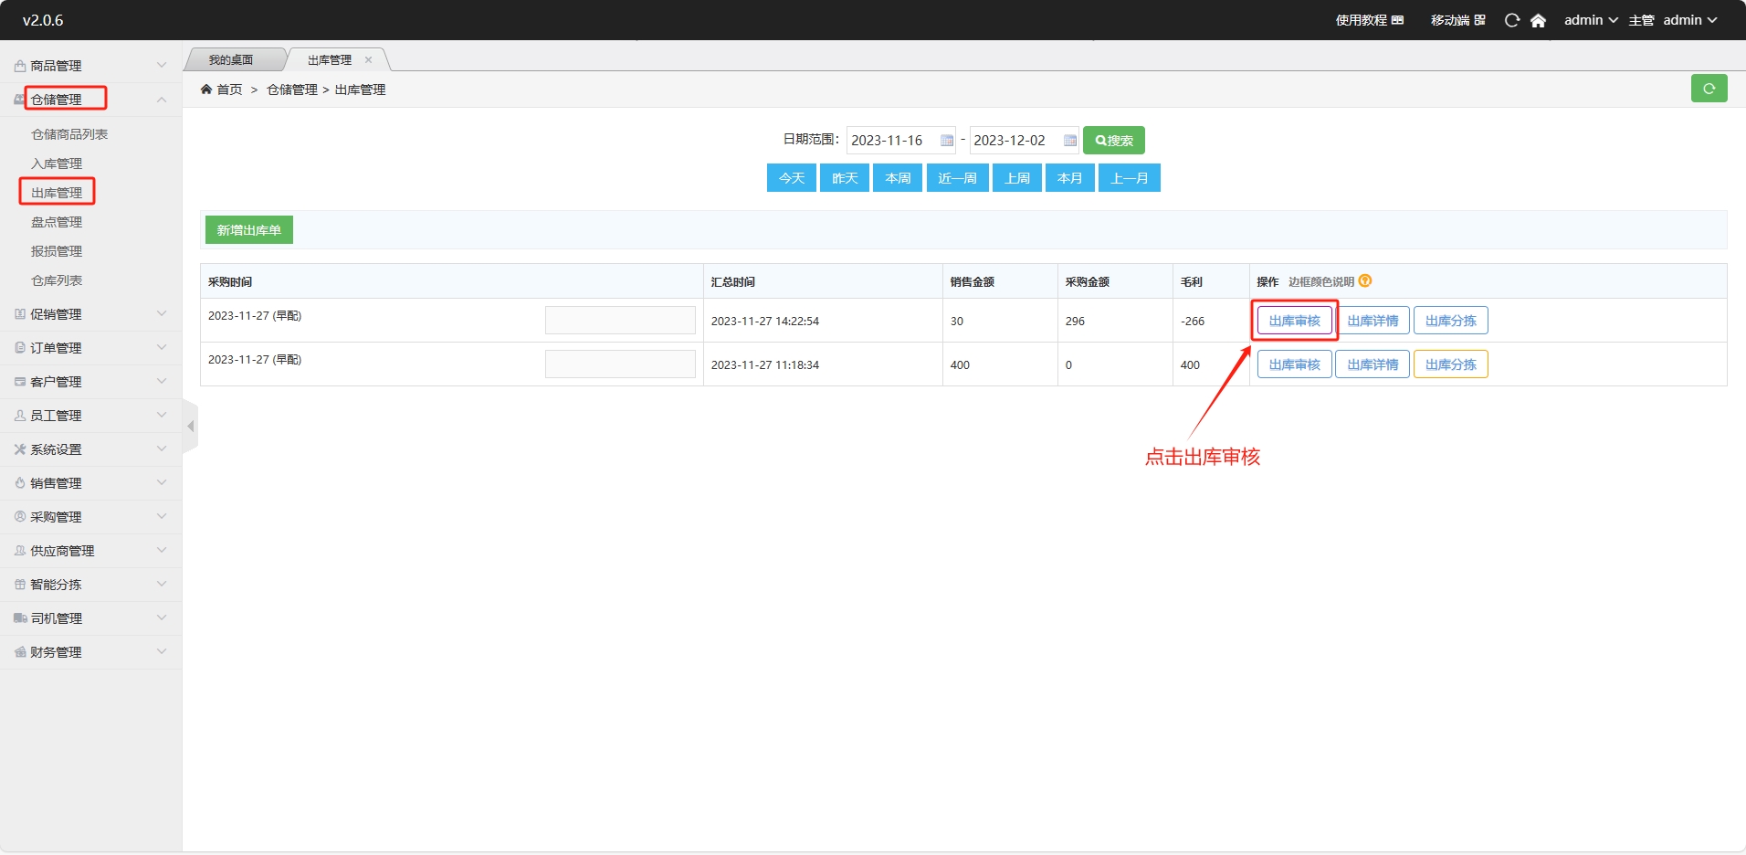1746x855 pixels.
Task: Click the start date input field
Action: point(890,141)
